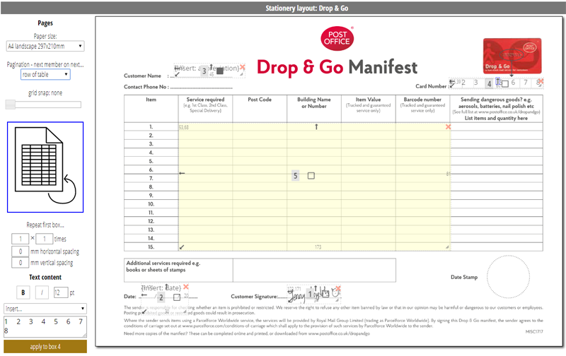Click the font size pt field

tap(61, 292)
